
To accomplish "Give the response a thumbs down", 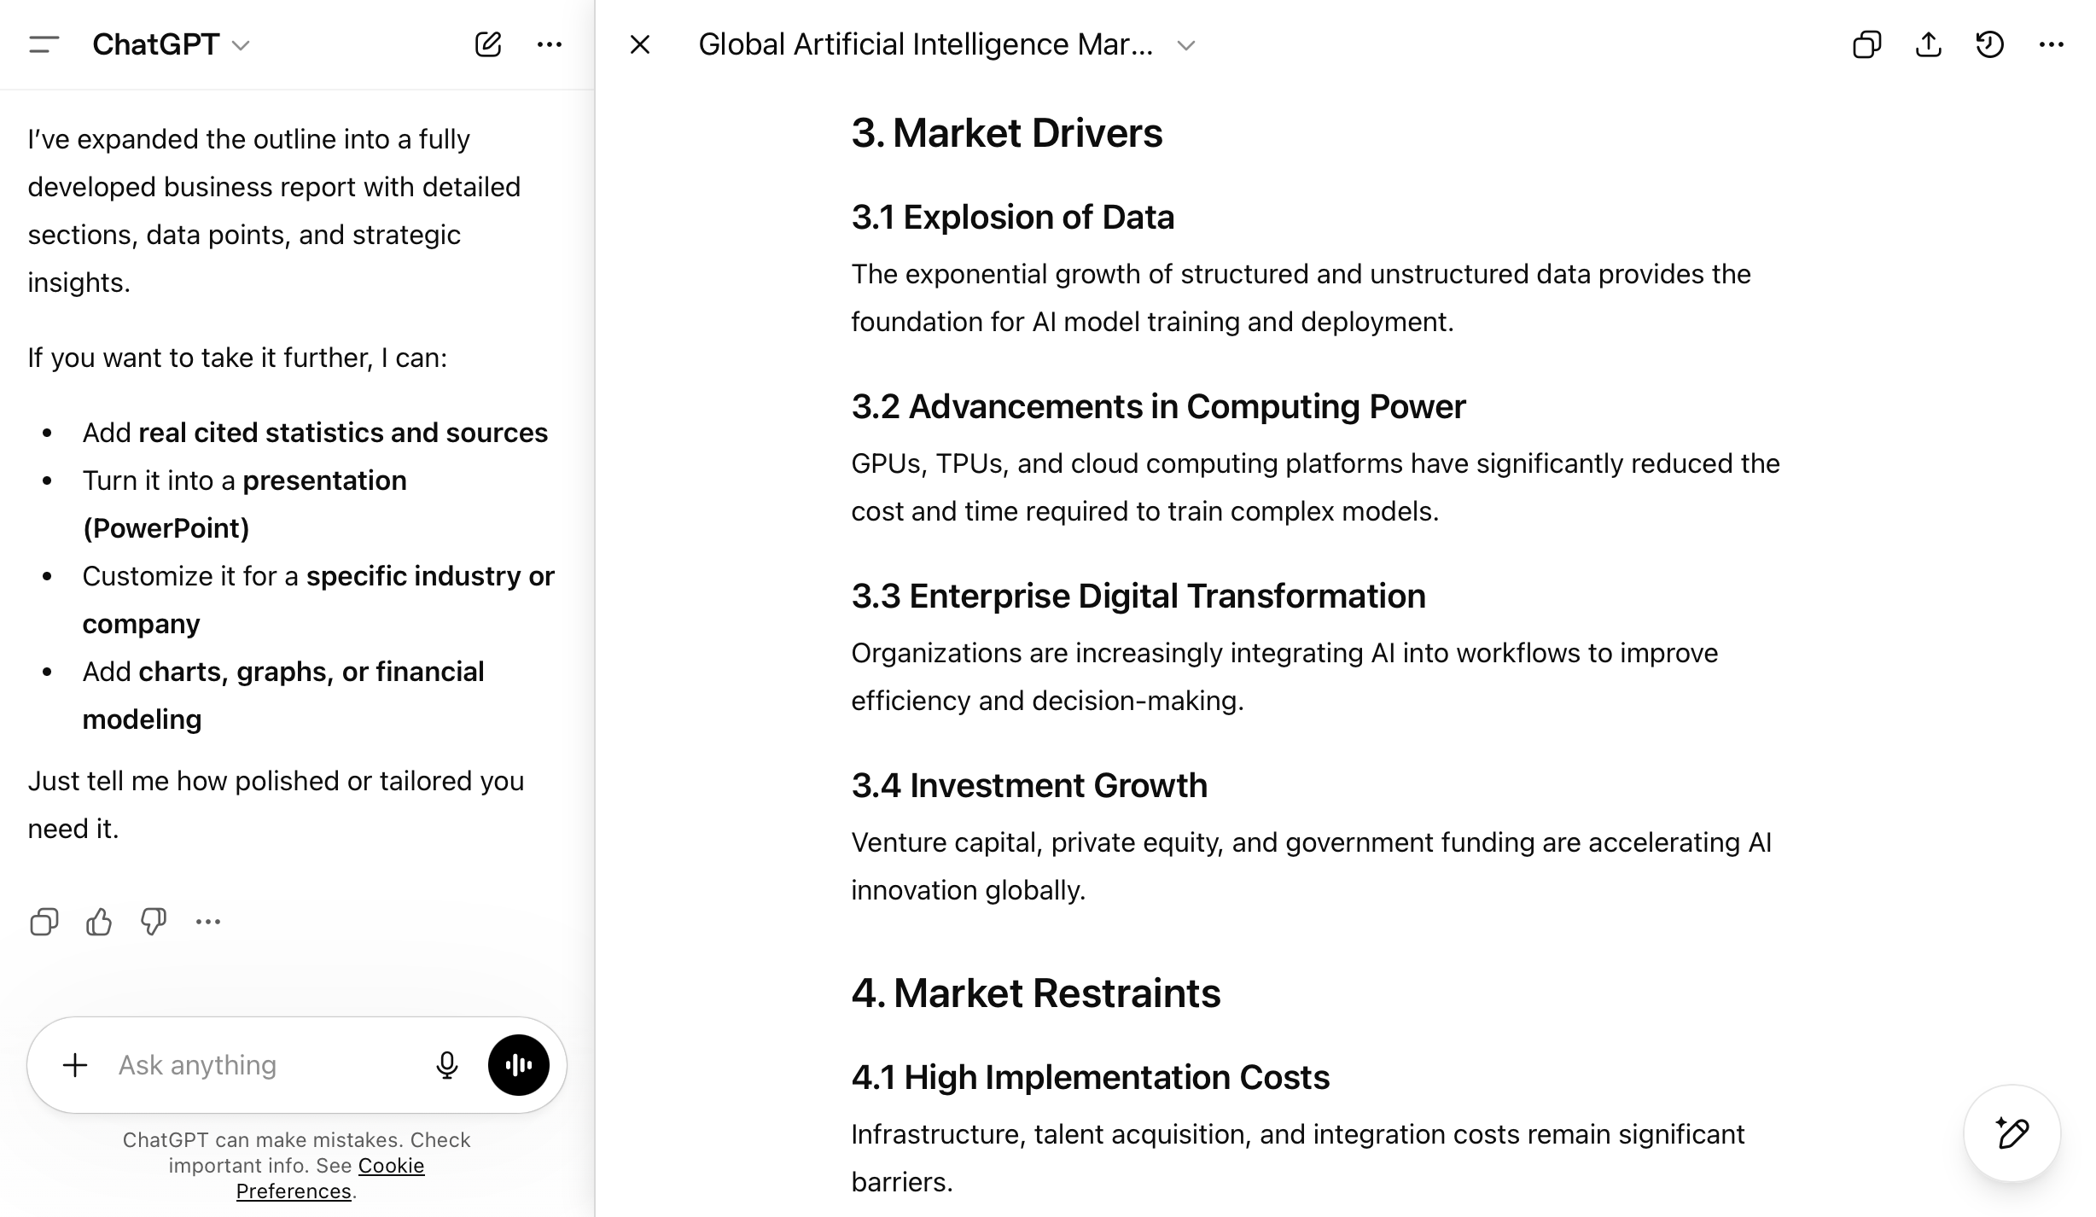I will pyautogui.click(x=154, y=922).
